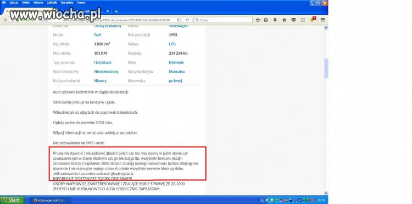Open a new tab with the plus button
The width and height of the screenshot is (412, 204).
tap(116, 11)
